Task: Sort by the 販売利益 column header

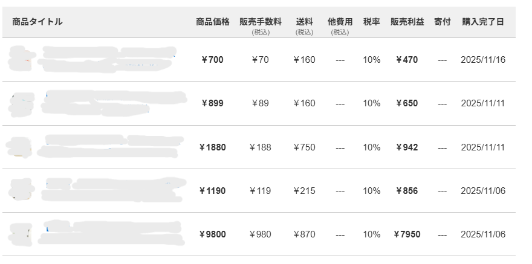Action: [x=407, y=22]
